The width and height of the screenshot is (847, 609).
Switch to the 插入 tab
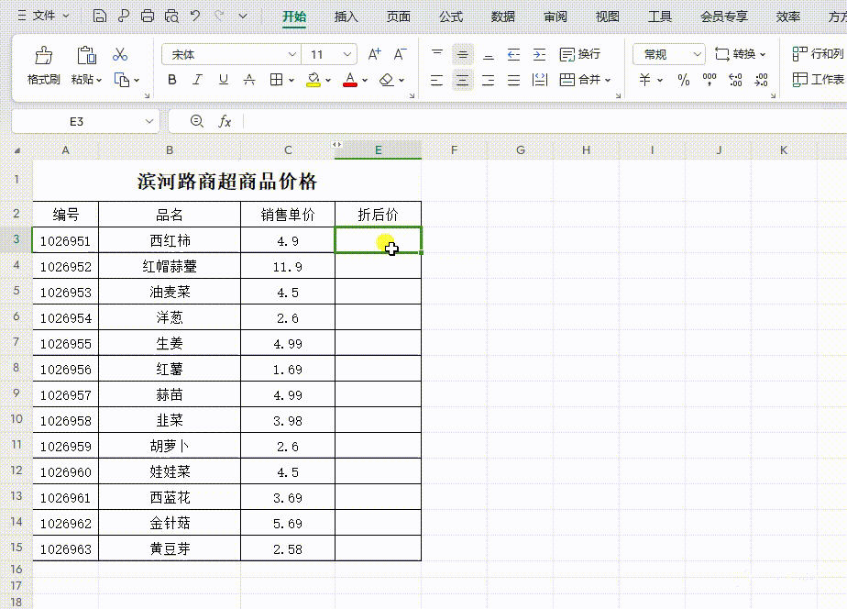pyautogui.click(x=346, y=17)
